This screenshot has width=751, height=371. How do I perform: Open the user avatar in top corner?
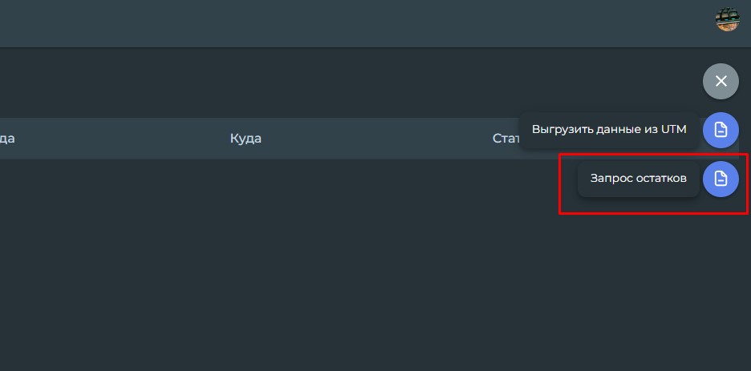(x=727, y=19)
